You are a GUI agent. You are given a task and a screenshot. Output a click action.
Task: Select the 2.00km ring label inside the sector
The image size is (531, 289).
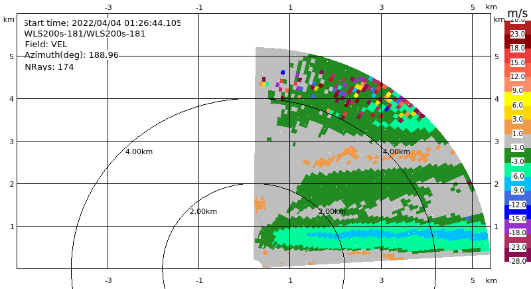[332, 211]
